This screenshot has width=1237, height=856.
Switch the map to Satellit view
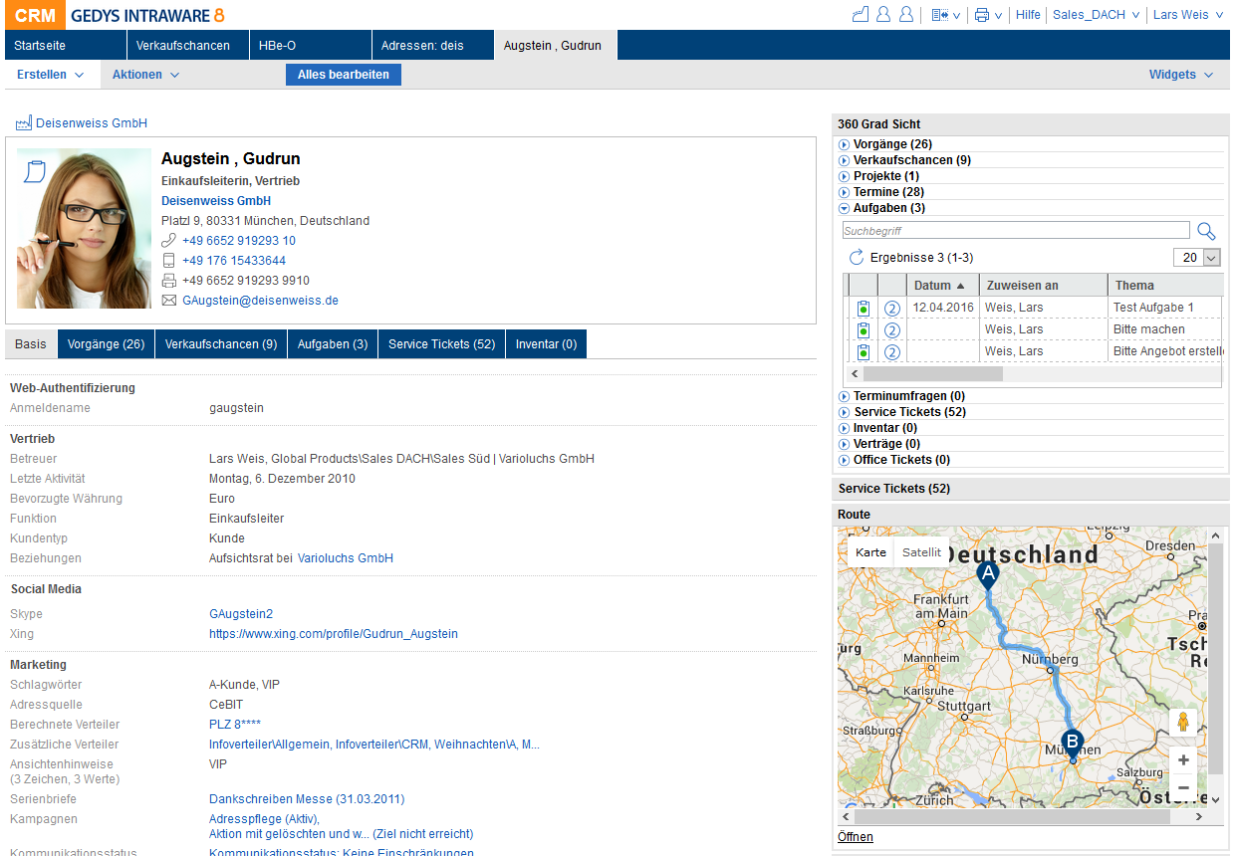[x=921, y=552]
